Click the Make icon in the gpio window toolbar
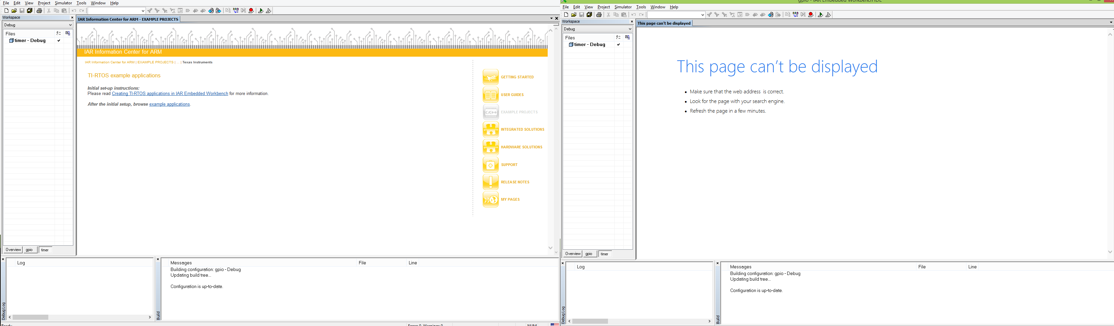This screenshot has height=326, width=1114. click(x=796, y=15)
